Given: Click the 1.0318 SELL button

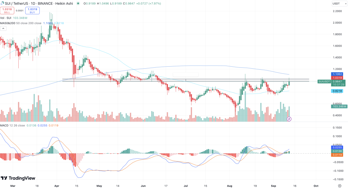Looking at the screenshot, I should [x=7, y=11].
